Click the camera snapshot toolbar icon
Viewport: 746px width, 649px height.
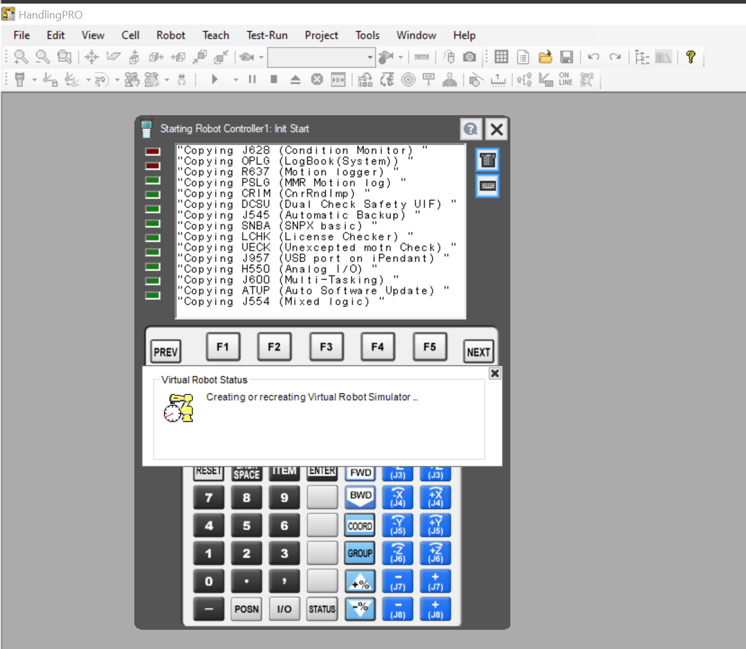[x=470, y=57]
